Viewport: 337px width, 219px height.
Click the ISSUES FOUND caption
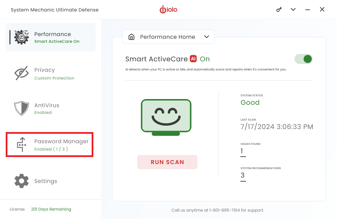coord(250,144)
